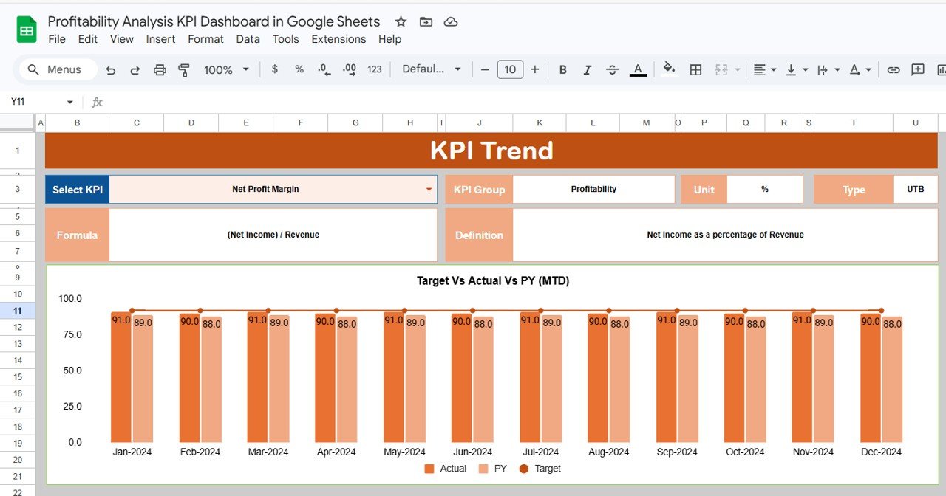This screenshot has width=946, height=496.
Task: Open the Extensions menu
Action: pos(338,39)
